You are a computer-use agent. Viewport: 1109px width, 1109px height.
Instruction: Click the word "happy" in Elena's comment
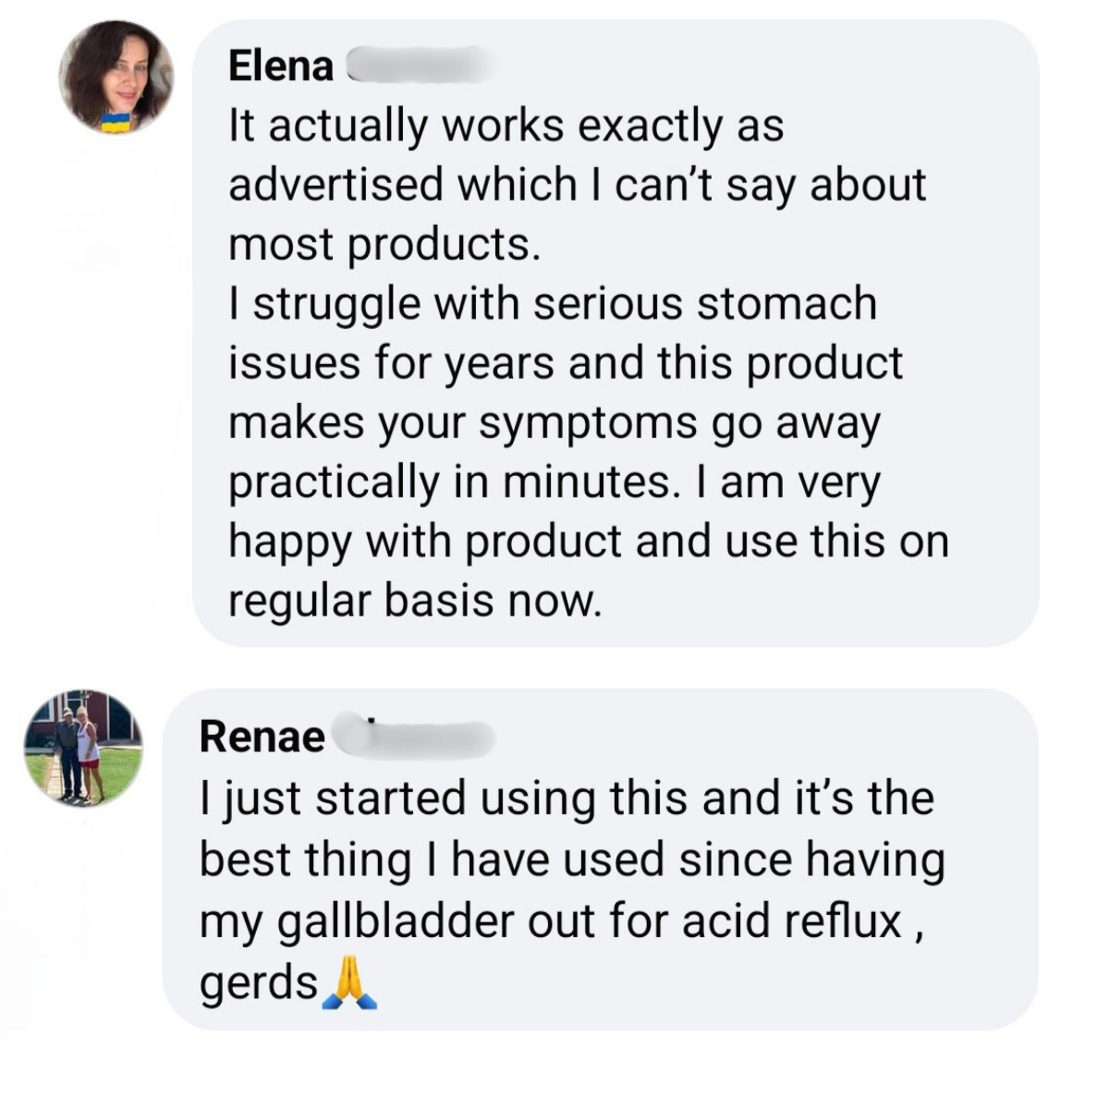(289, 542)
